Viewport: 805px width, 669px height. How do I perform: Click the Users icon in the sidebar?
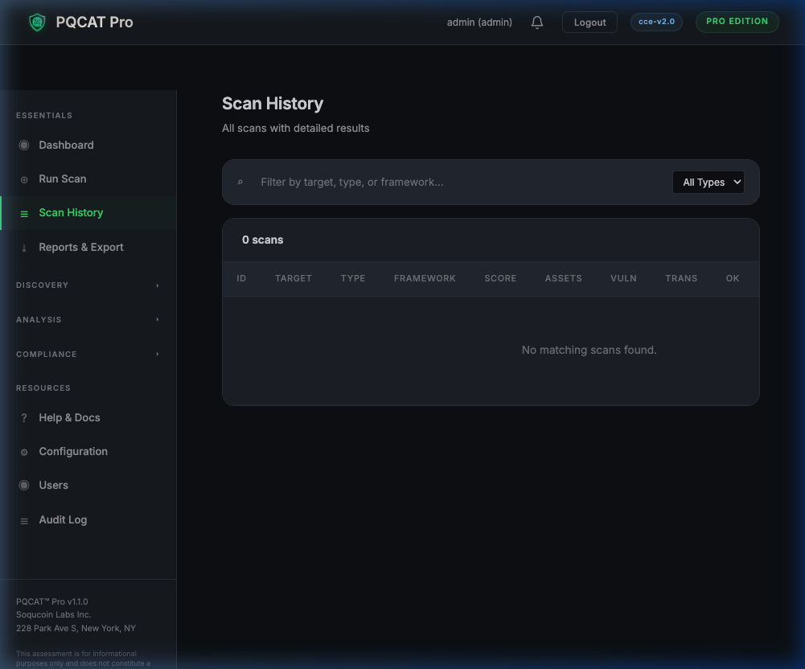click(23, 485)
